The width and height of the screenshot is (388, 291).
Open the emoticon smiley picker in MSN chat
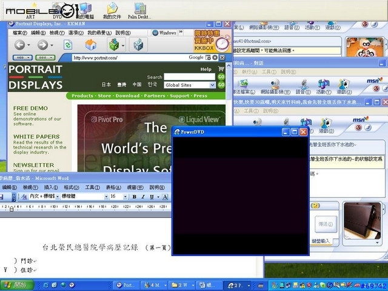click(x=315, y=206)
